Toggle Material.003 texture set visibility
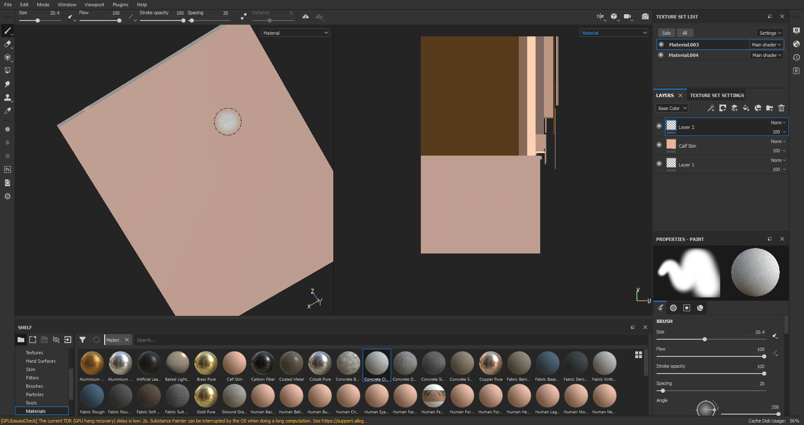804x425 pixels. pyautogui.click(x=661, y=44)
